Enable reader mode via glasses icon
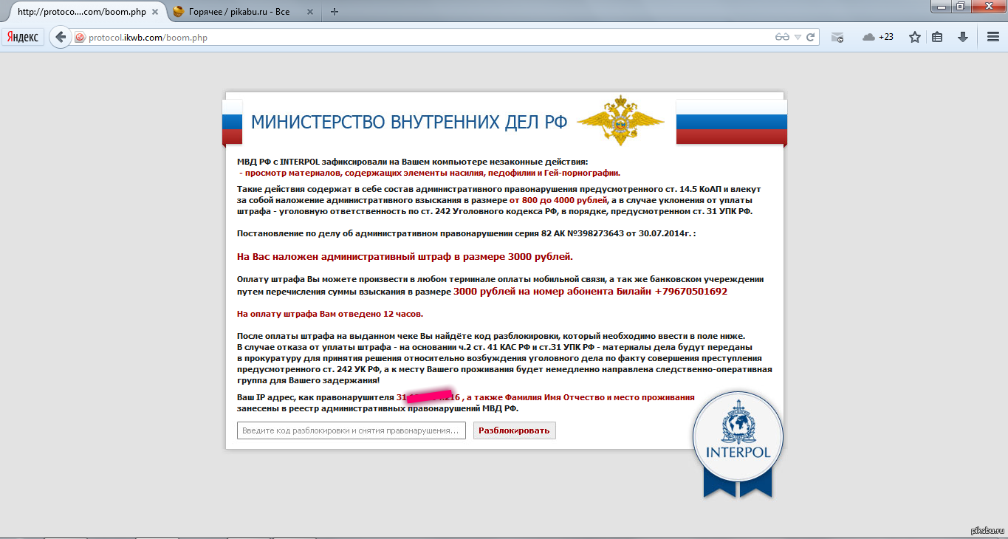 tap(781, 38)
